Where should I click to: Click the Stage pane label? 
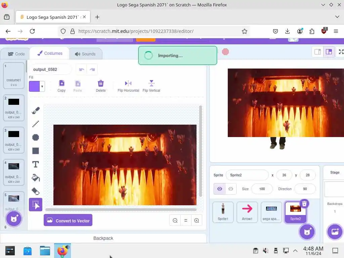335,172
